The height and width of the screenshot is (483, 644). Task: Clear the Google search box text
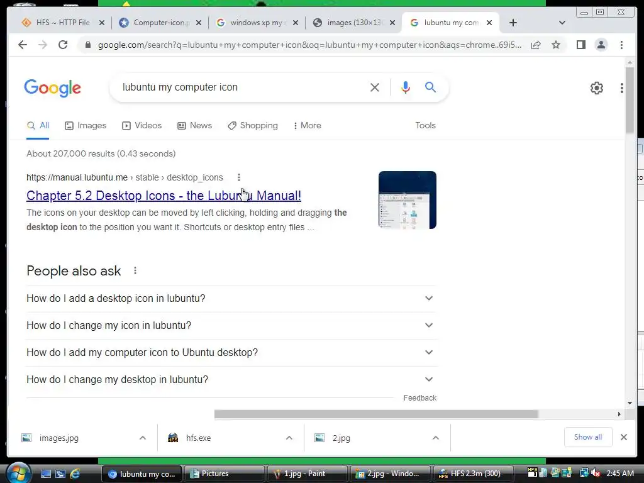pos(375,87)
